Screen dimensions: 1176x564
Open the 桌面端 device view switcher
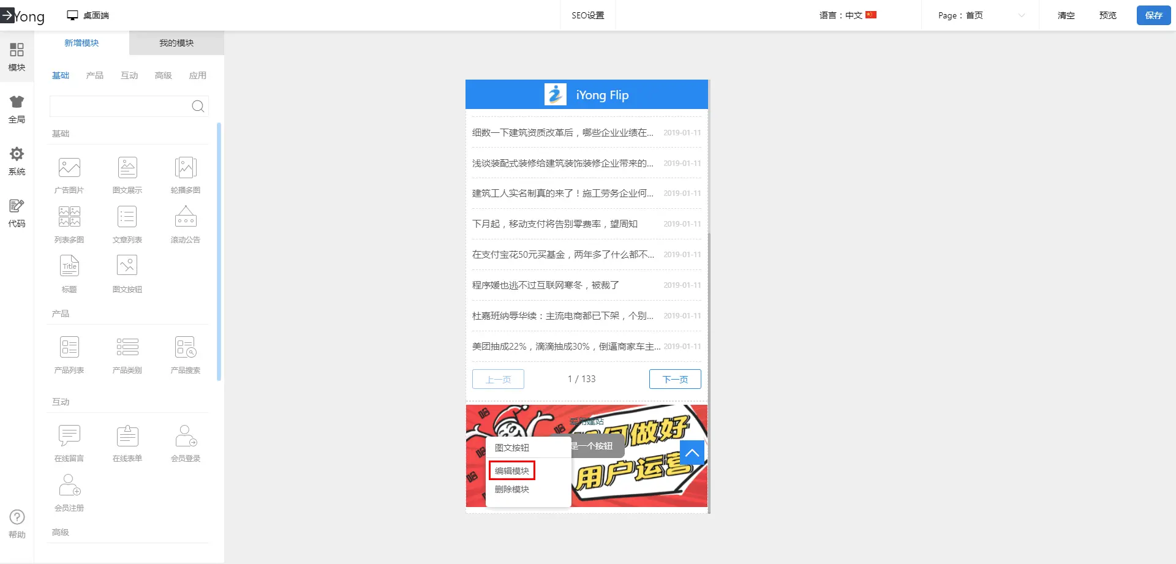coord(88,15)
